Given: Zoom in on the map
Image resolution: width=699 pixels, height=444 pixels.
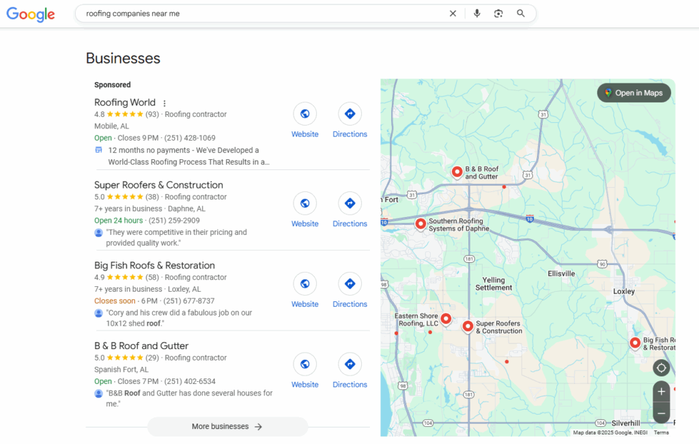Looking at the screenshot, I should coord(661,391).
